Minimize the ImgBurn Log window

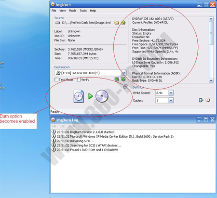click(199, 120)
